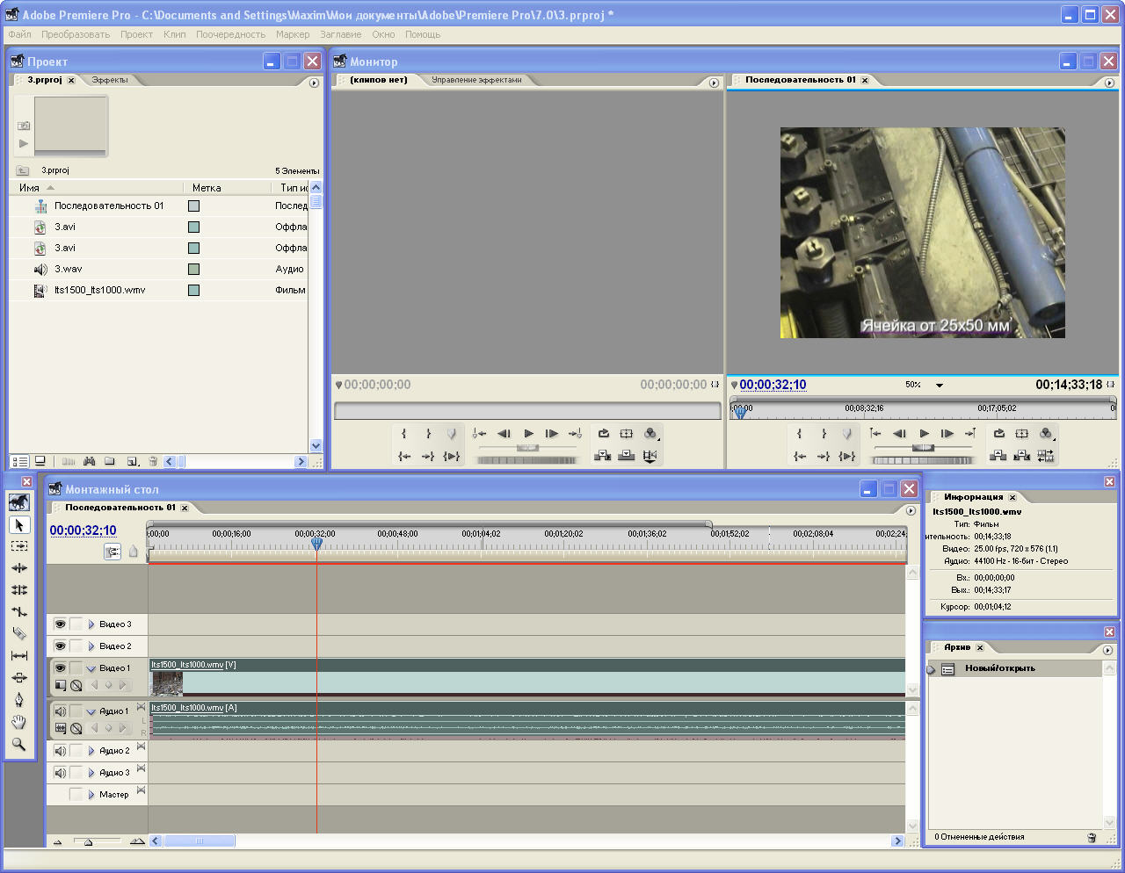The image size is (1125, 873).
Task: Click Новый/открыть entry in Архив panel
Action: click(x=1000, y=668)
